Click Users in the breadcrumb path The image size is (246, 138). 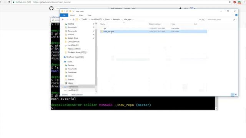107,19
